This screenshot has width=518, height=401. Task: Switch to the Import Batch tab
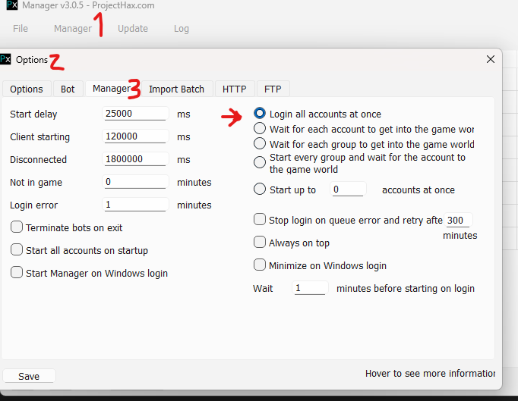(x=176, y=89)
